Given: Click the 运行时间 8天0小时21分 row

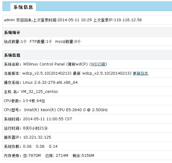Looking at the screenshot, I should tap(87, 128).
